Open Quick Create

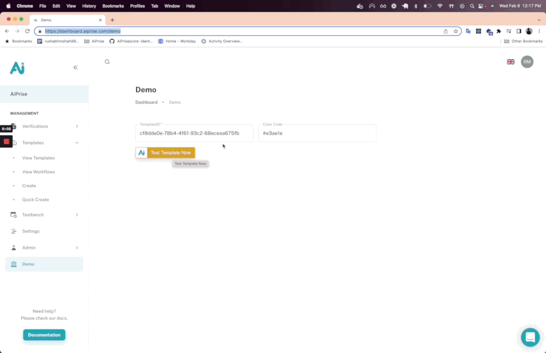pyautogui.click(x=35, y=200)
